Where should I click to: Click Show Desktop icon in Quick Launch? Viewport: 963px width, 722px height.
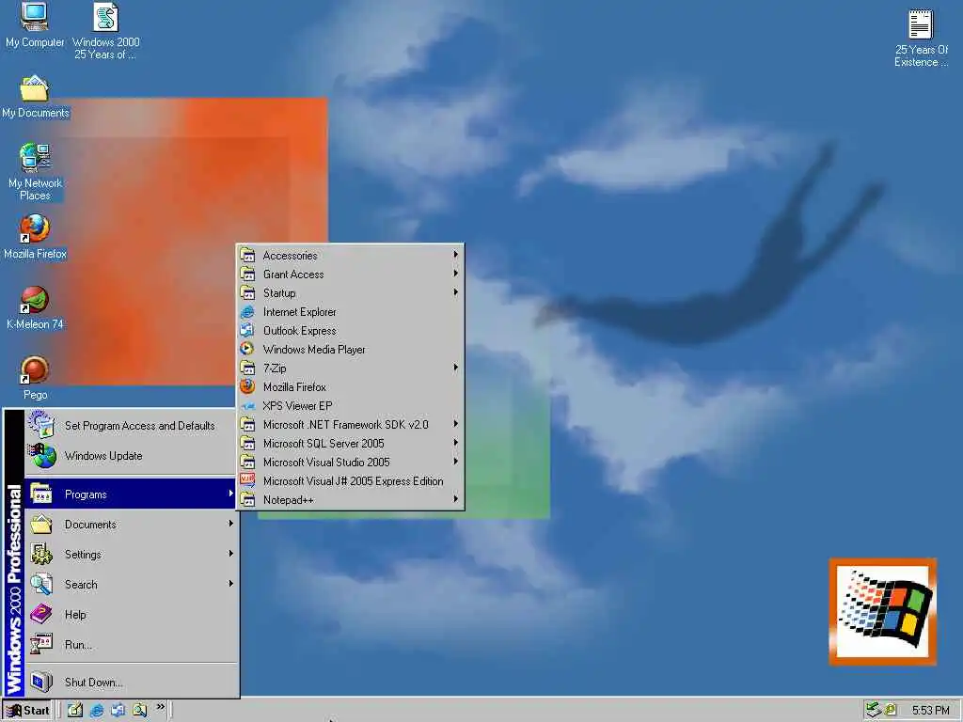point(75,710)
